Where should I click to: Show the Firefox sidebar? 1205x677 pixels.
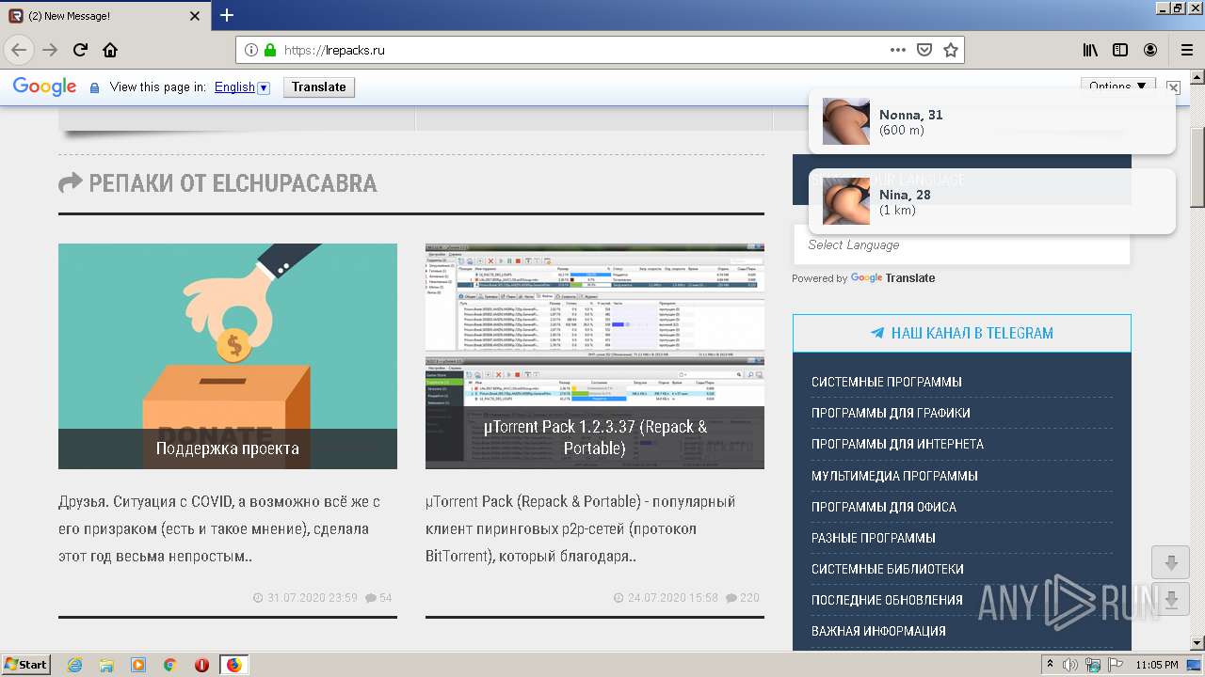(1120, 50)
